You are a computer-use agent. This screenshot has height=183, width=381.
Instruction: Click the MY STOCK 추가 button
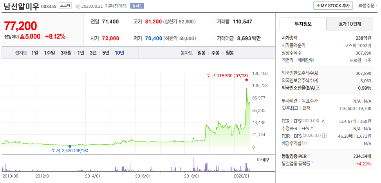[333, 5]
